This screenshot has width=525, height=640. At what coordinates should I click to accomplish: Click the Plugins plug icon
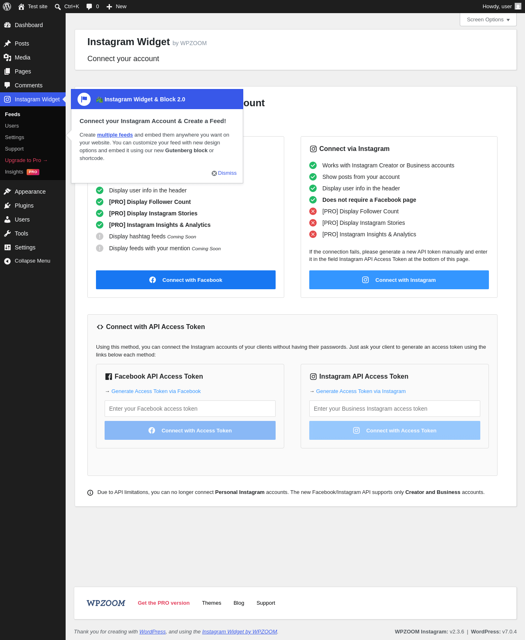coord(7,206)
